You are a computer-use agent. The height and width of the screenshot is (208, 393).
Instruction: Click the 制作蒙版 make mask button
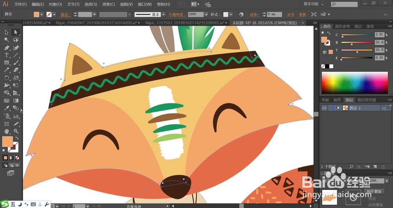[x=374, y=191]
